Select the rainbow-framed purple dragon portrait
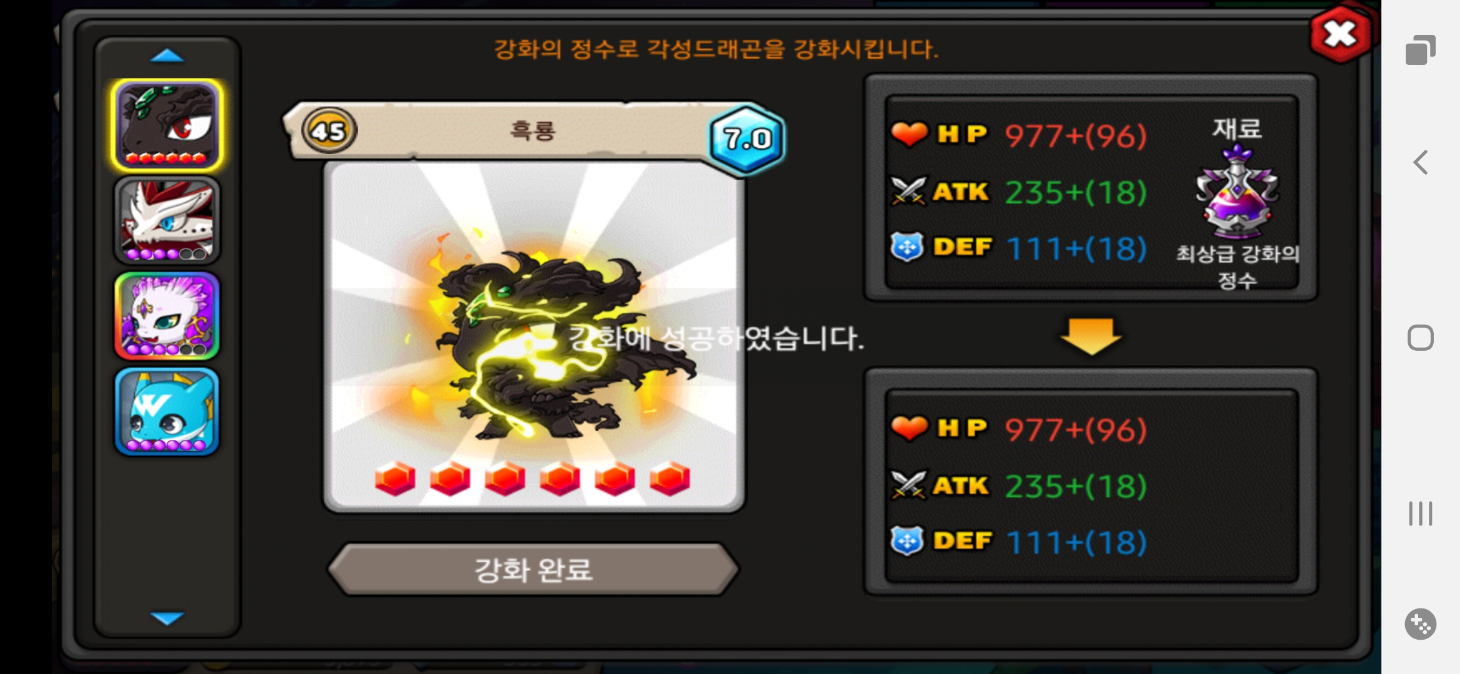The height and width of the screenshot is (674, 1460). (x=167, y=316)
